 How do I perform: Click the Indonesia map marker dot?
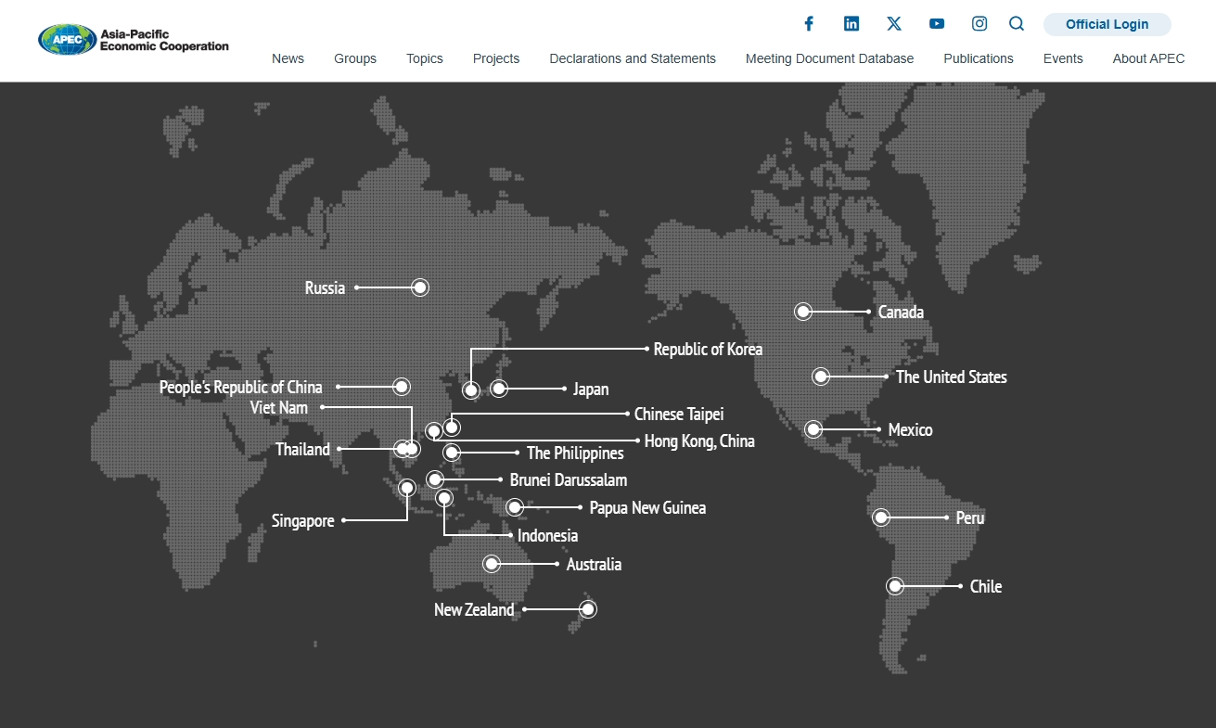(x=444, y=498)
